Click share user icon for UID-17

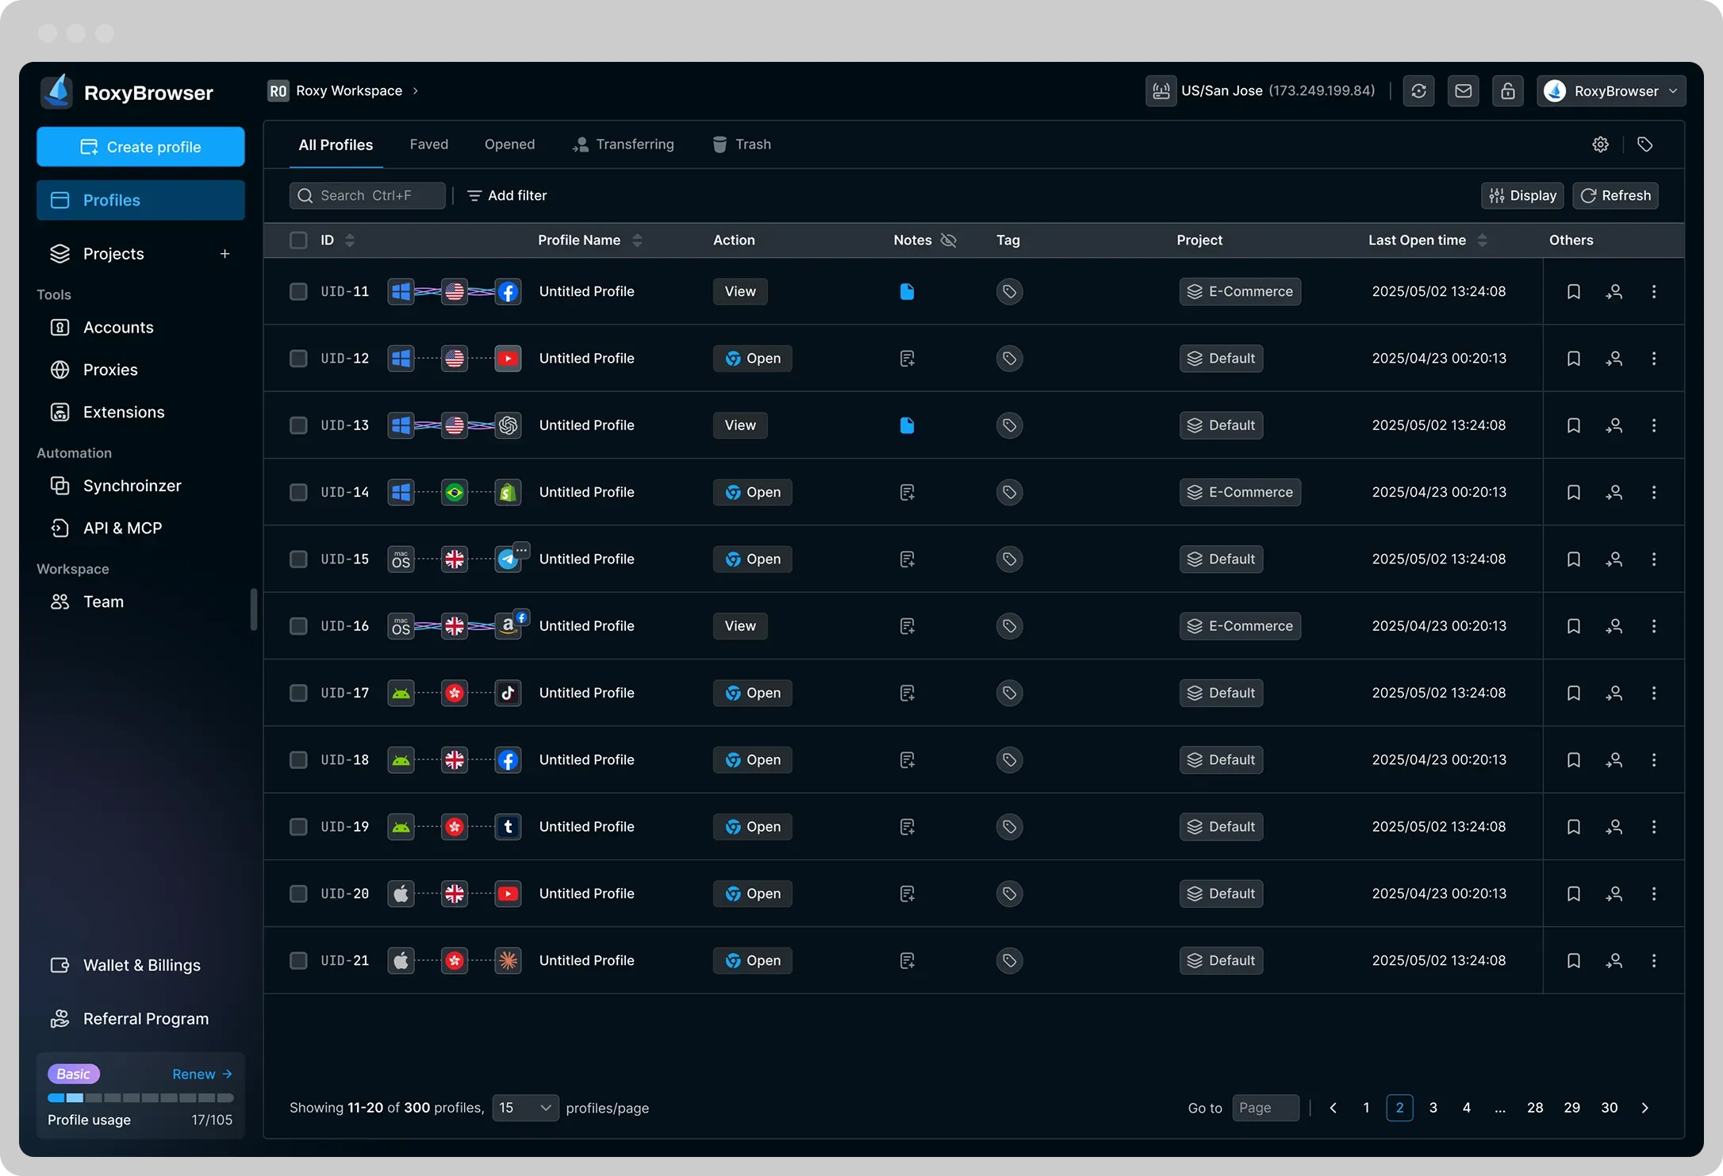tap(1614, 693)
